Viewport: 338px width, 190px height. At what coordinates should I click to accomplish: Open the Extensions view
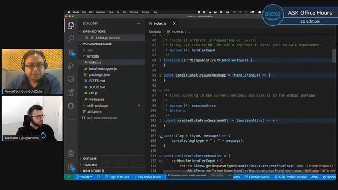pos(71,93)
